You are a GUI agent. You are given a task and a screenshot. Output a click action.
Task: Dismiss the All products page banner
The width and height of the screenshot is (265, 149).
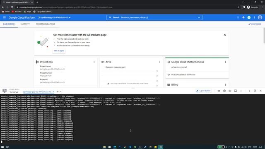point(225,35)
